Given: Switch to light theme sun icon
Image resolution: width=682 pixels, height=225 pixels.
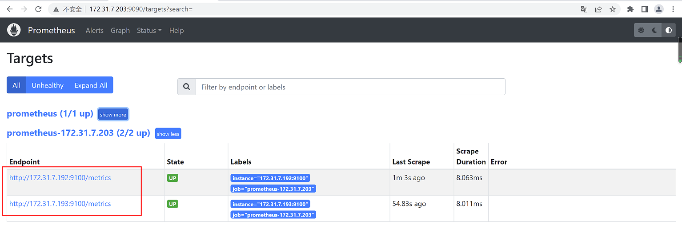Looking at the screenshot, I should (641, 30).
